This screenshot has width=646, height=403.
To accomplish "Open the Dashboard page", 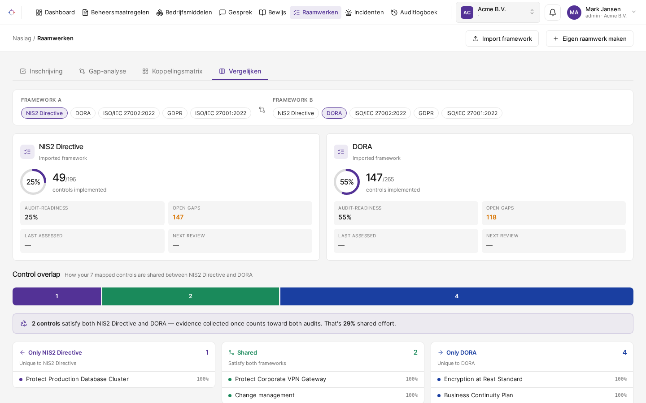I will [x=55, y=13].
